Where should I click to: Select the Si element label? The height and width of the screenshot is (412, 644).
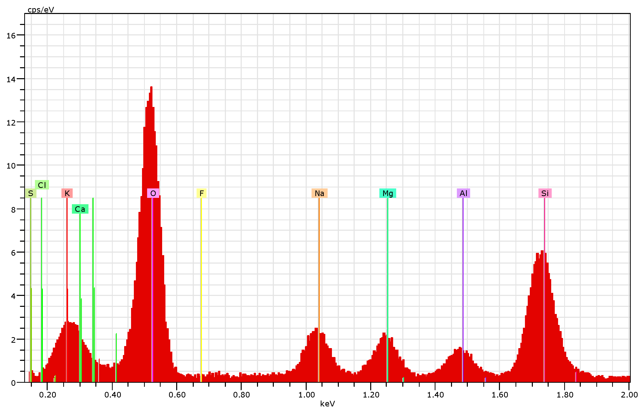pos(545,193)
